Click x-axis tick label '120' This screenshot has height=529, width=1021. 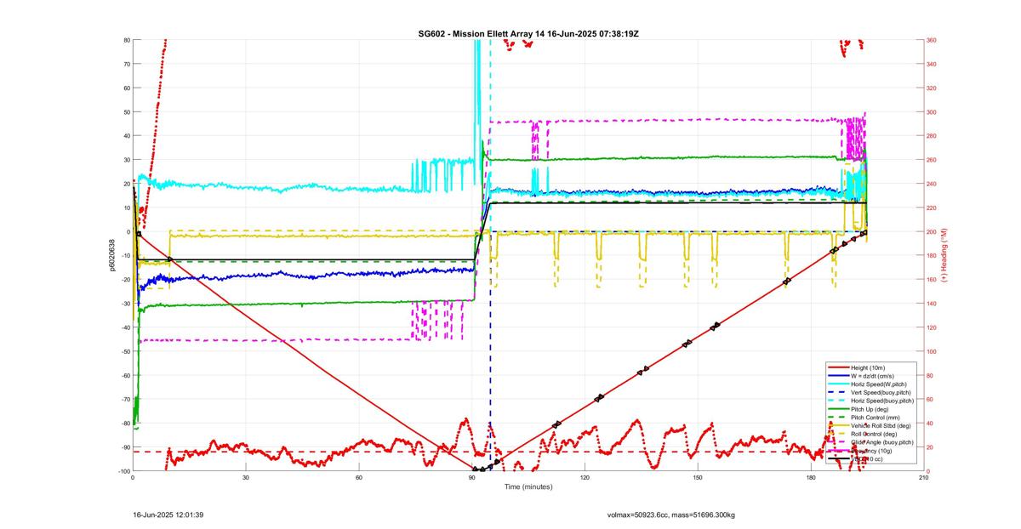coord(585,478)
